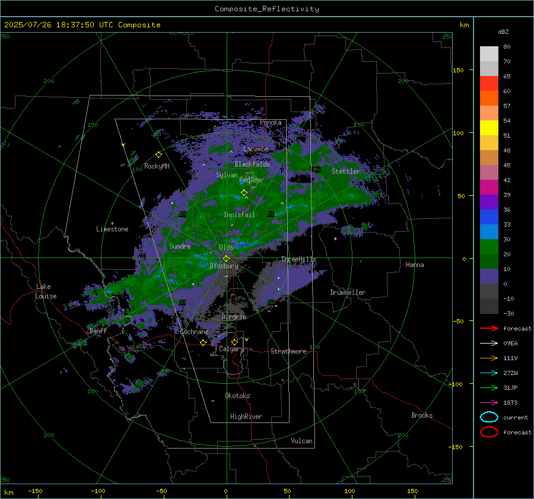The width and height of the screenshot is (534, 499).
Task: Click the HighRiver town label
Action: (x=246, y=417)
